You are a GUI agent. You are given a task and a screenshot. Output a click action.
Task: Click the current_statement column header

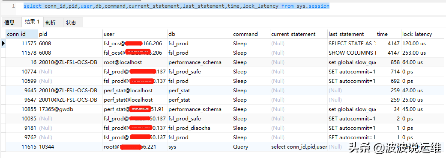(x=299, y=34)
